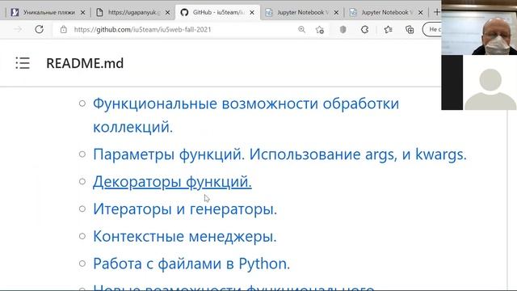517x291 pixels.
Task: Select the presenter webcam video thumbnail
Action: pyautogui.click(x=479, y=27)
